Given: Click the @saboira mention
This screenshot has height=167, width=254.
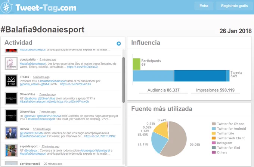Looking at the screenshot, I should coord(31,98).
